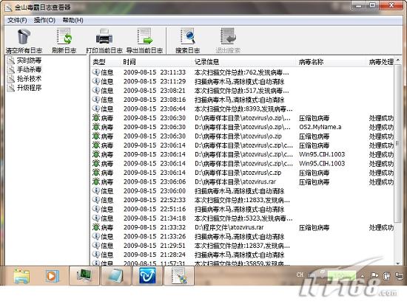407x304 pixels.
Task: Open the media player taskbar icon
Action: (53, 276)
